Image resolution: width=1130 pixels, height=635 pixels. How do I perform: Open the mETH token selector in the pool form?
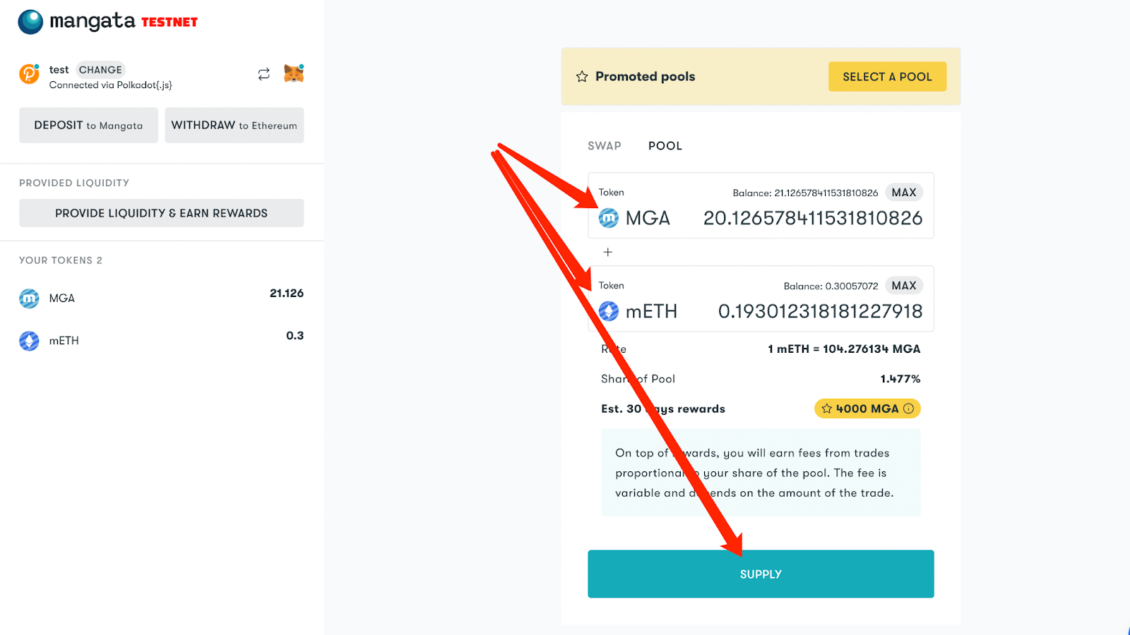[638, 311]
